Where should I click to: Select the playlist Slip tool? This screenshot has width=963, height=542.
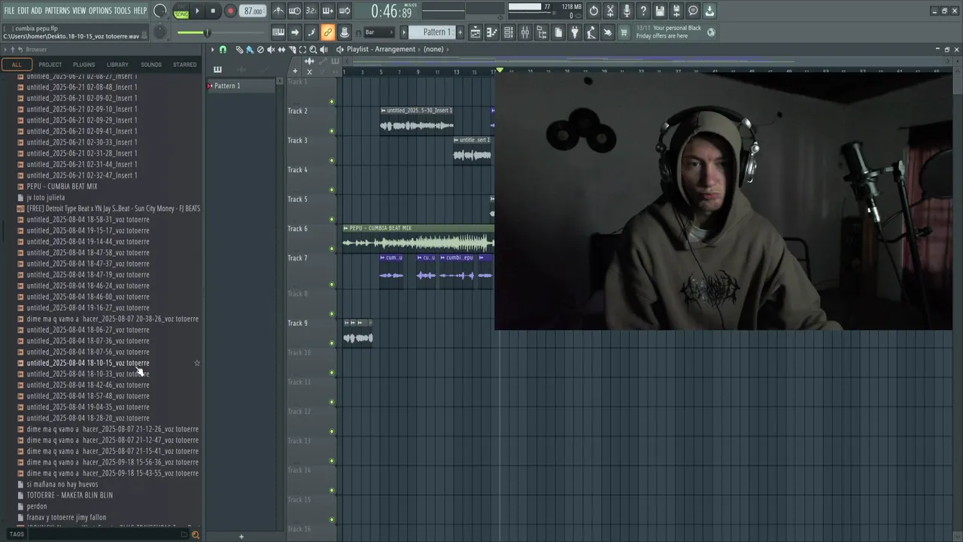pyautogui.click(x=281, y=50)
